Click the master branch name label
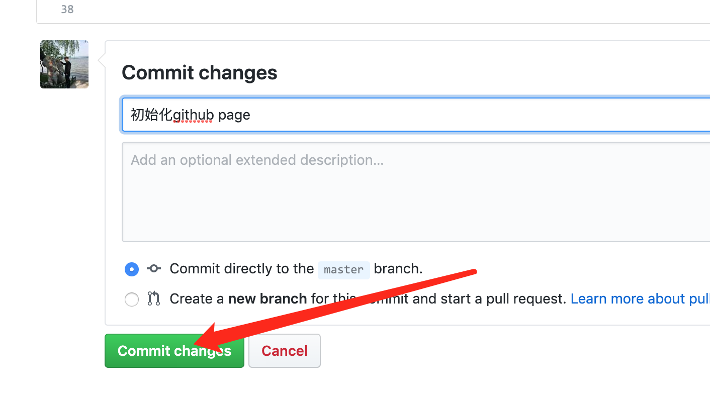This screenshot has height=400, width=710. [343, 270]
